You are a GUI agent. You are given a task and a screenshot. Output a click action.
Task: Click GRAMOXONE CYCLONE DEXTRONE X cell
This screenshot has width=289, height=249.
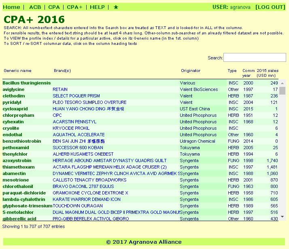click(x=90, y=193)
